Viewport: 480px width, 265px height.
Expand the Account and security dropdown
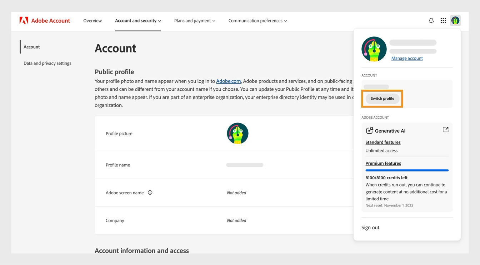(138, 20)
